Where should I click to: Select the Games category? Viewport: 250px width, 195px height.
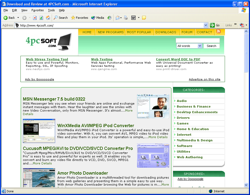pyautogui.click(x=182, y=123)
